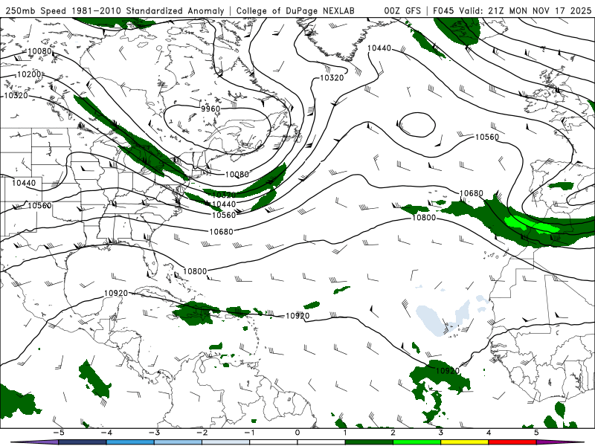Image resolution: width=595 pixels, height=446 pixels.
Task: Click the '250mb Speed 1981-2010 Standardized Anomaly' title
Action: (115, 10)
